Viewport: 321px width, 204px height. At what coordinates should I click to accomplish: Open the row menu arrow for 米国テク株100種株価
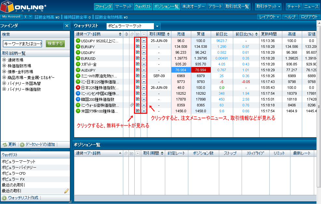(144, 111)
